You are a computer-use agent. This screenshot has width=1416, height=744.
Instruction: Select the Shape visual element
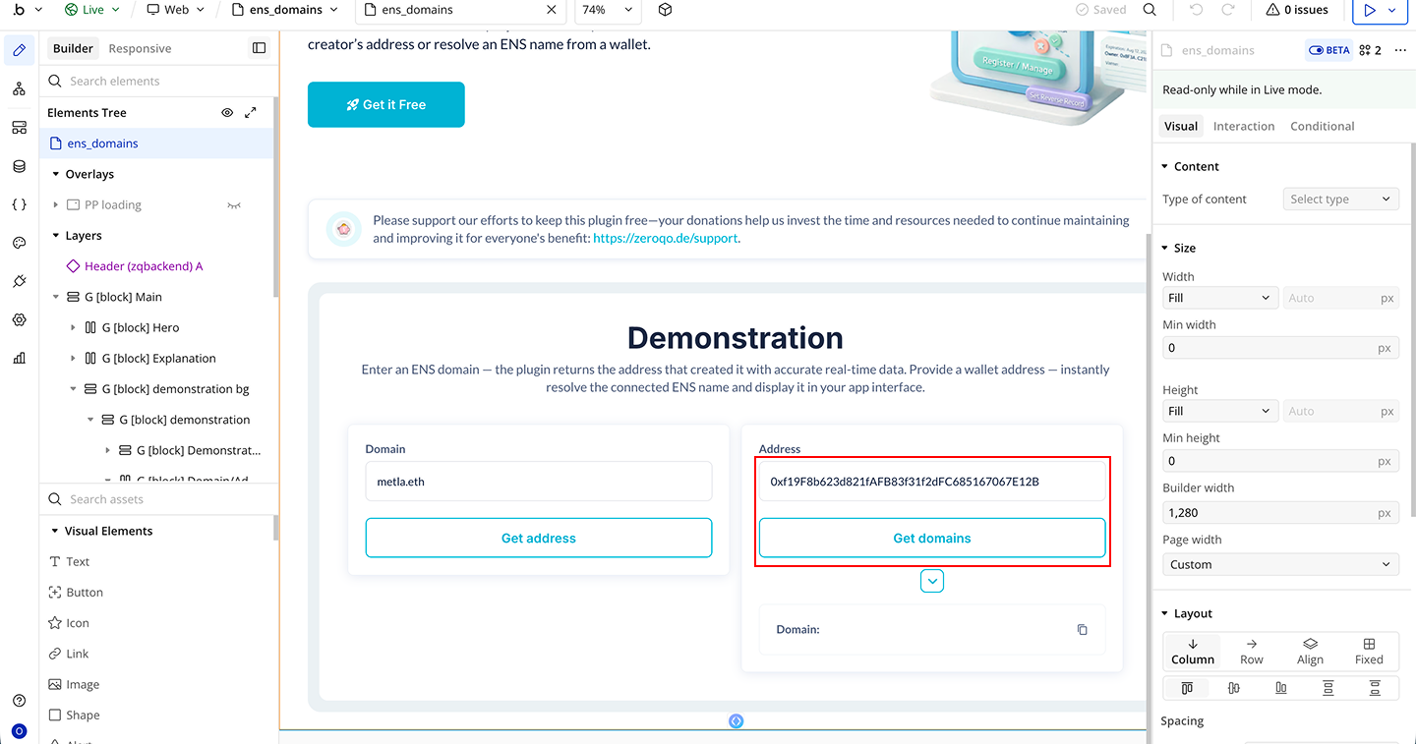[74, 715]
